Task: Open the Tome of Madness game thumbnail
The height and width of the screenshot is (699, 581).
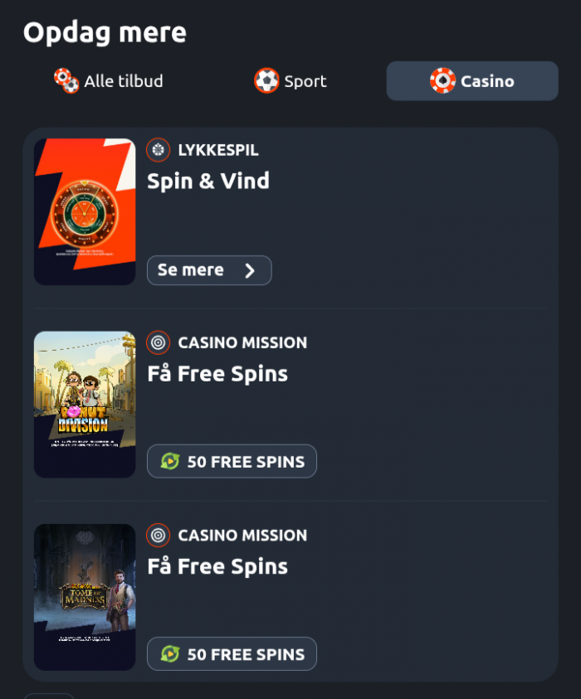Action: (x=85, y=597)
